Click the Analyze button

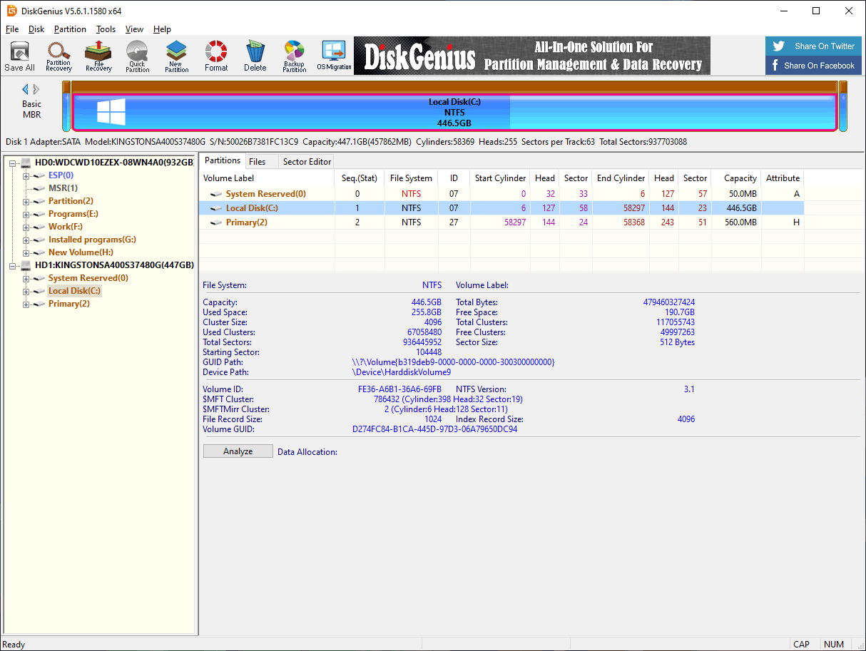tap(238, 451)
